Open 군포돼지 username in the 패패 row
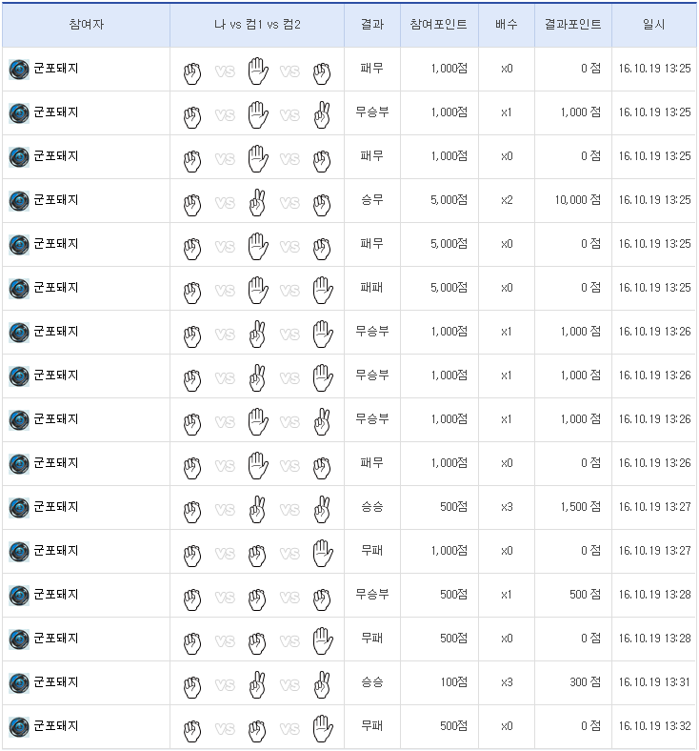 point(56,288)
